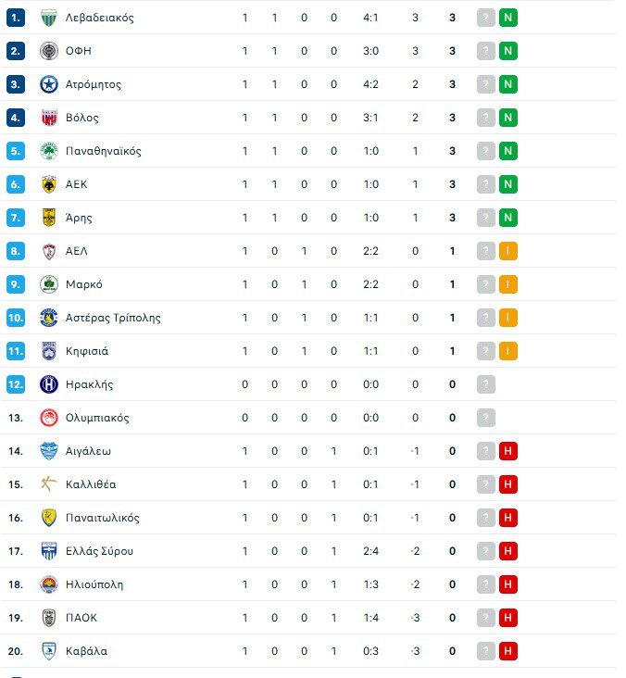Viewport: 626px width, 678px height.
Task: Click the Παναιτωλικός yellow crest icon
Action: (49, 518)
